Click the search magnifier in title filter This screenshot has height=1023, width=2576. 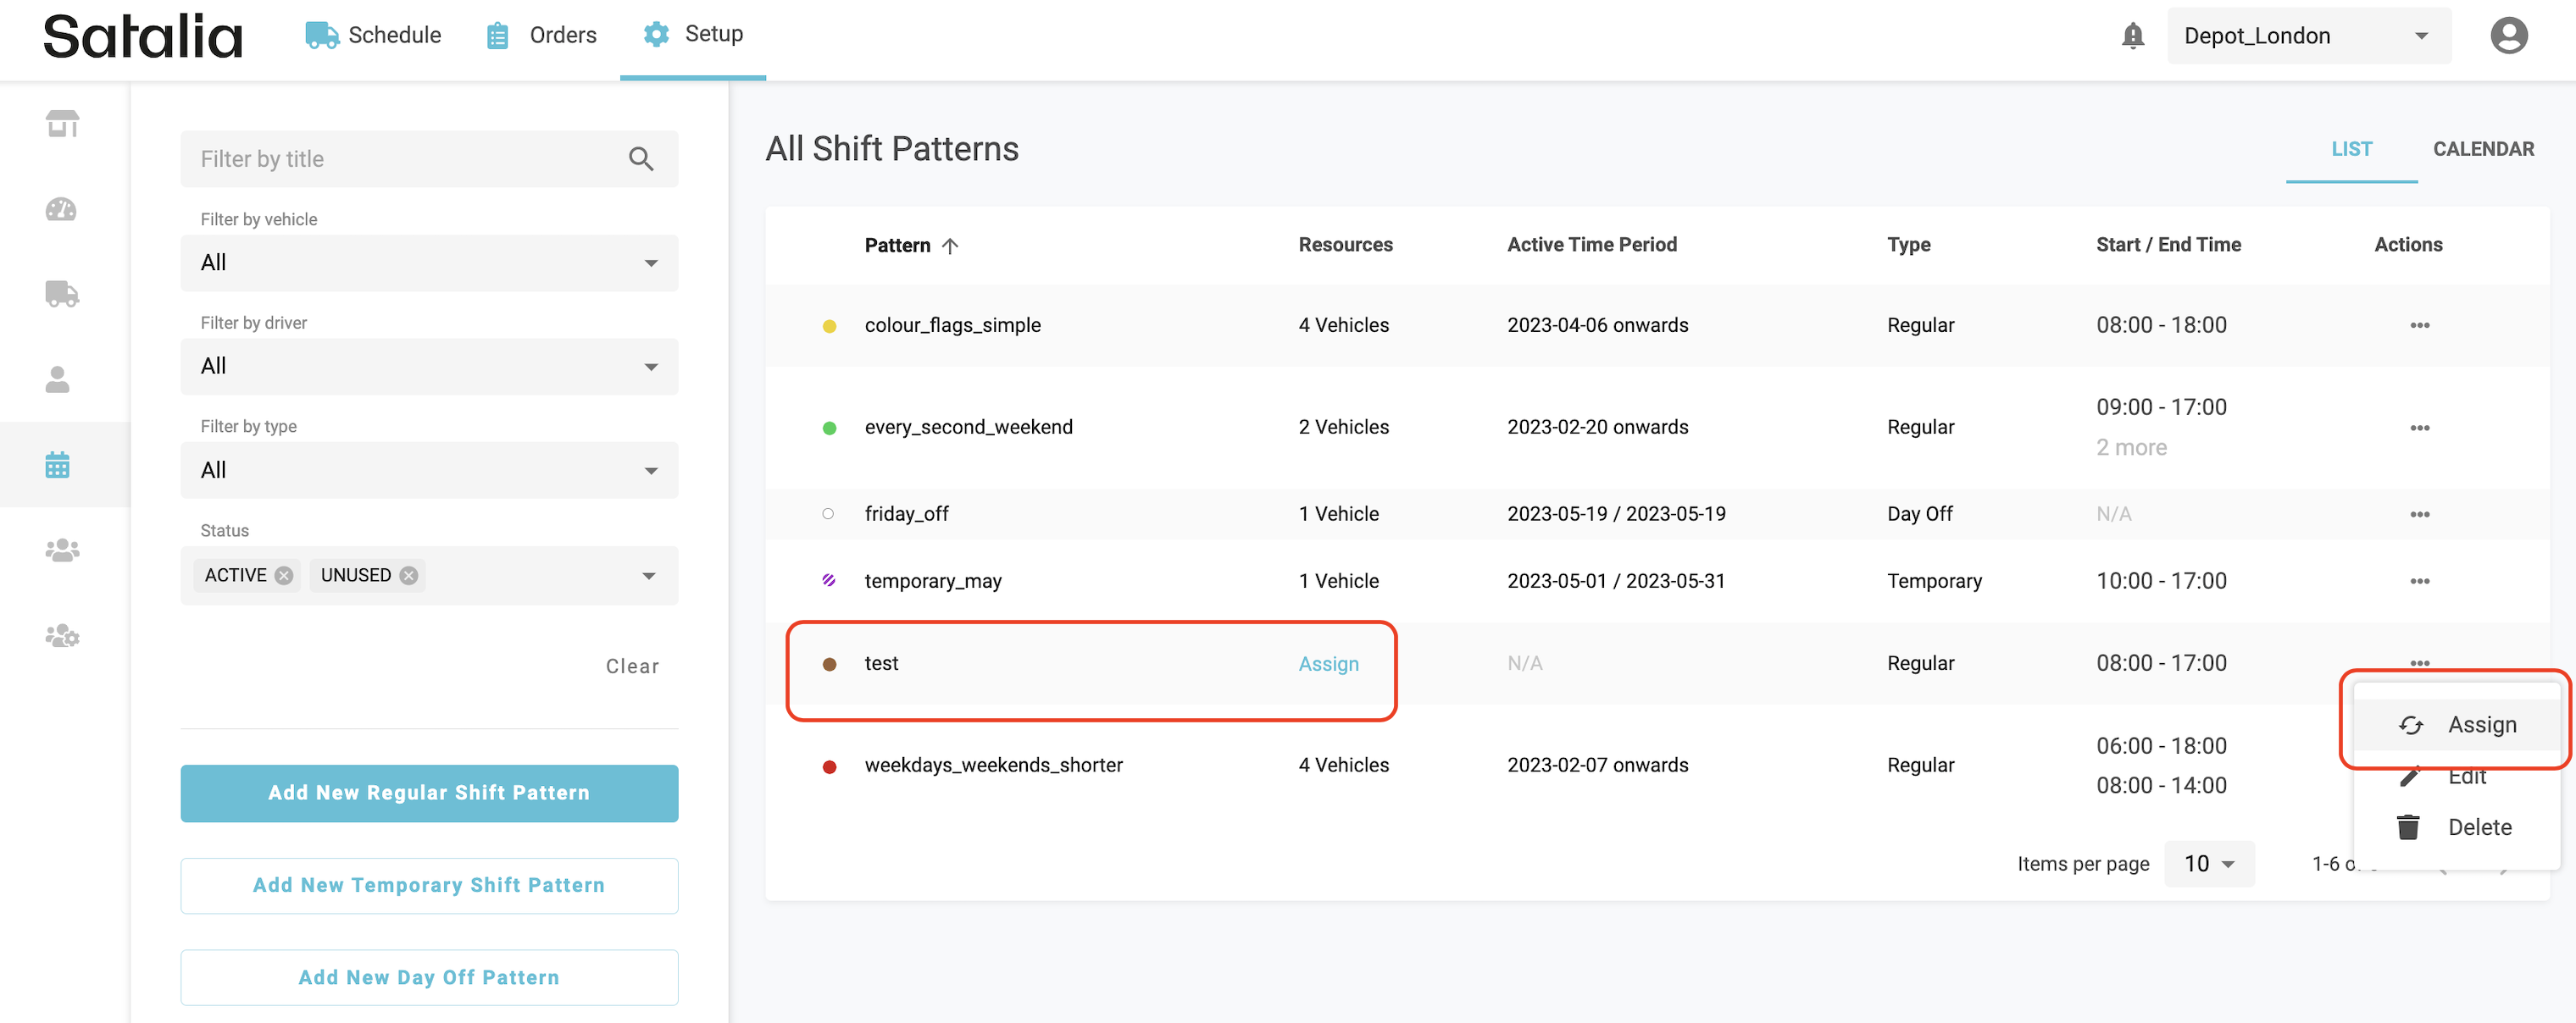pos(640,159)
